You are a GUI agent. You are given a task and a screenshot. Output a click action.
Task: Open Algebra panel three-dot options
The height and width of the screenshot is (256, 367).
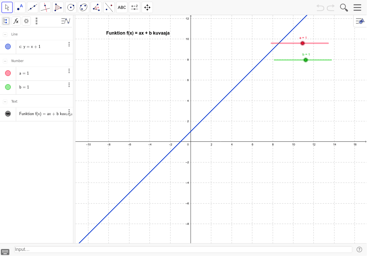pos(37,21)
